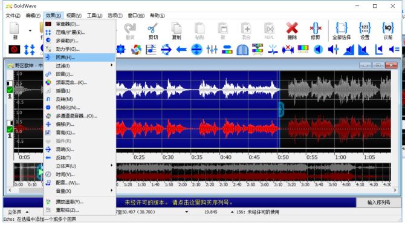
Task: Click the blue gear Mechanize effect icon
Action: (121, 50)
